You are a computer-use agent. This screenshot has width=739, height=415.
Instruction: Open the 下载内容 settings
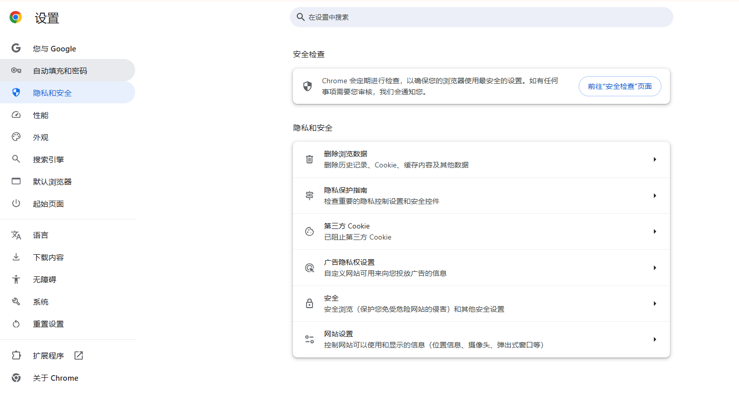click(x=68, y=257)
